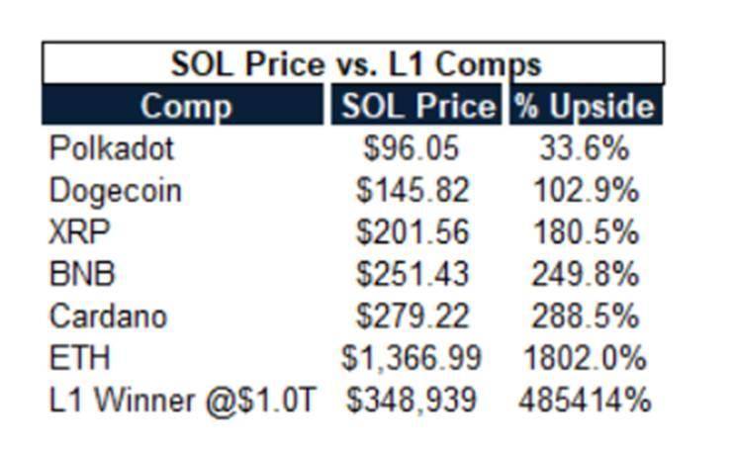Select the $1,366.99 price cell
The height and width of the screenshot is (453, 736).
(x=412, y=358)
